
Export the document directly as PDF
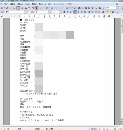[x=23, y=8]
